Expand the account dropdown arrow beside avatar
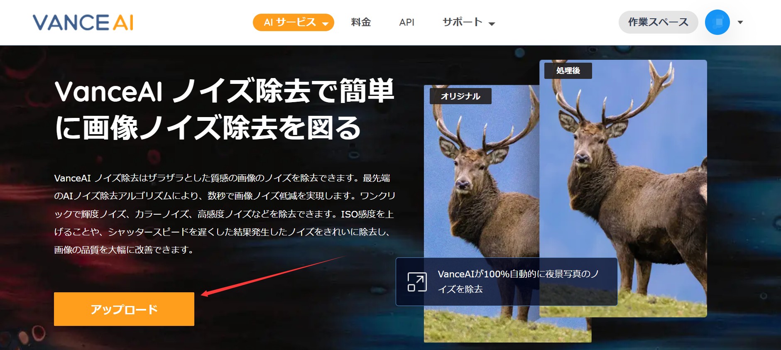This screenshot has width=781, height=350. [x=740, y=22]
